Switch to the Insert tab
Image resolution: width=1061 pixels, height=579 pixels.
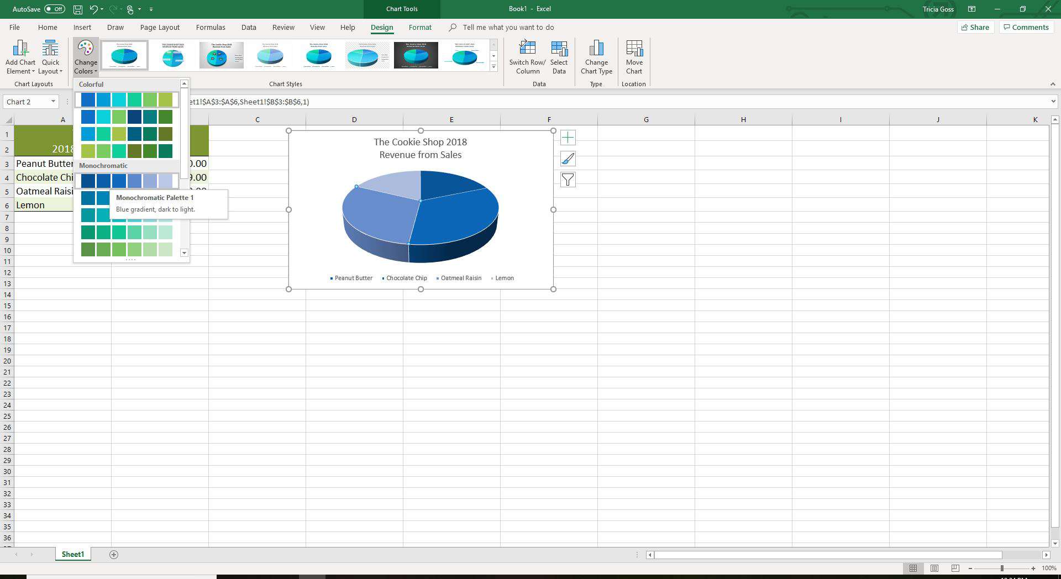click(x=82, y=27)
